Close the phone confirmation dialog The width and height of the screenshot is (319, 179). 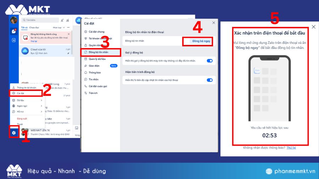314,27
